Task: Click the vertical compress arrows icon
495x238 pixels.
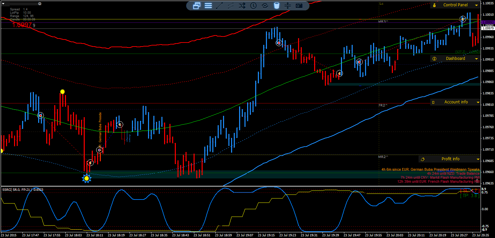Action: coord(288,5)
